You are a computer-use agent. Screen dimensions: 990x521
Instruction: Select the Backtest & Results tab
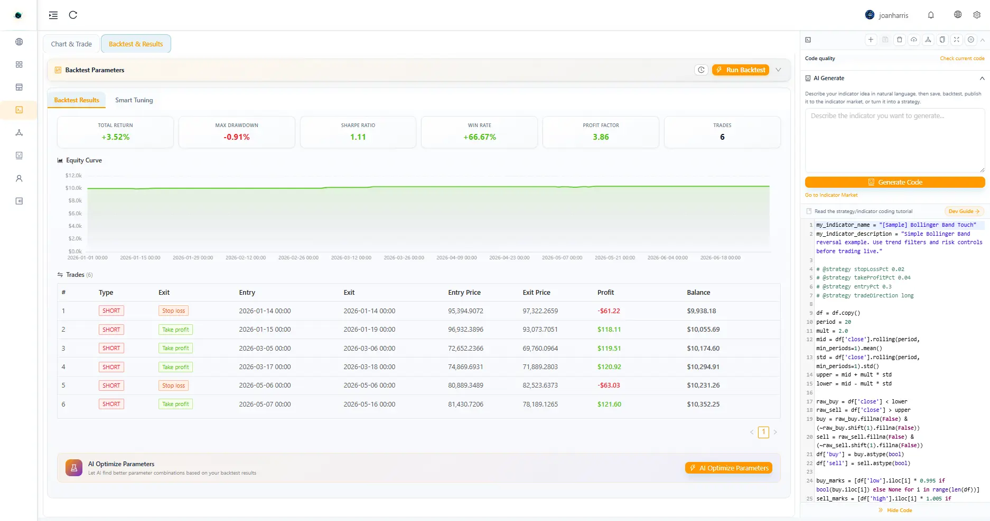coord(136,44)
